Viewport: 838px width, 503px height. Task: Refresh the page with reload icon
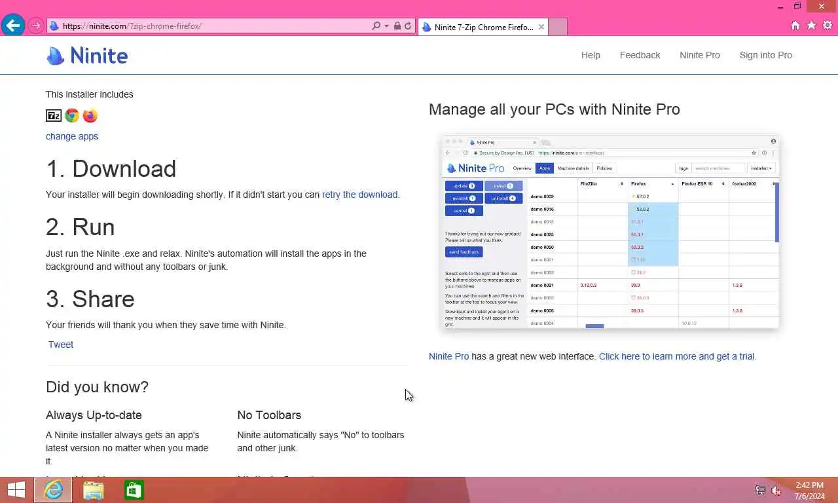point(408,26)
